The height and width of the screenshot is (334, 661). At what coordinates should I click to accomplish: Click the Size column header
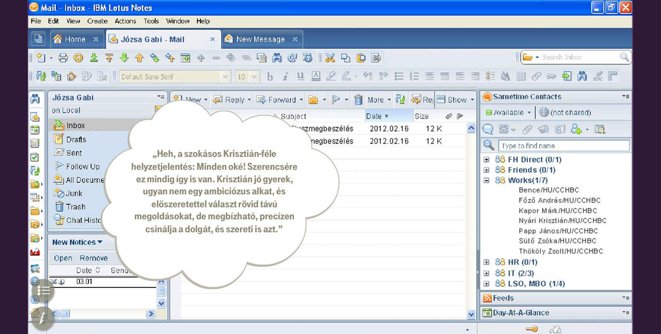pos(421,117)
